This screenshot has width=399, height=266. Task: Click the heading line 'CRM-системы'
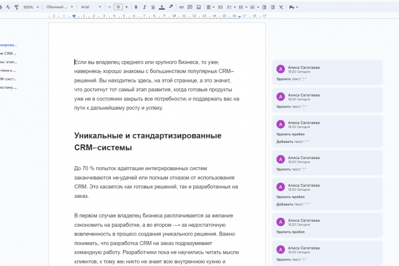(x=103, y=147)
